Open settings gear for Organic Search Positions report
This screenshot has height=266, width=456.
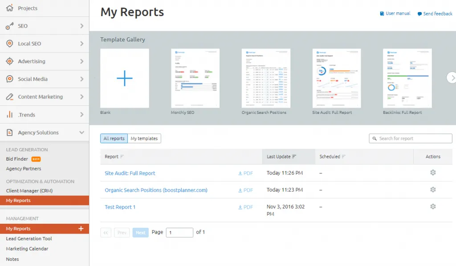(433, 189)
